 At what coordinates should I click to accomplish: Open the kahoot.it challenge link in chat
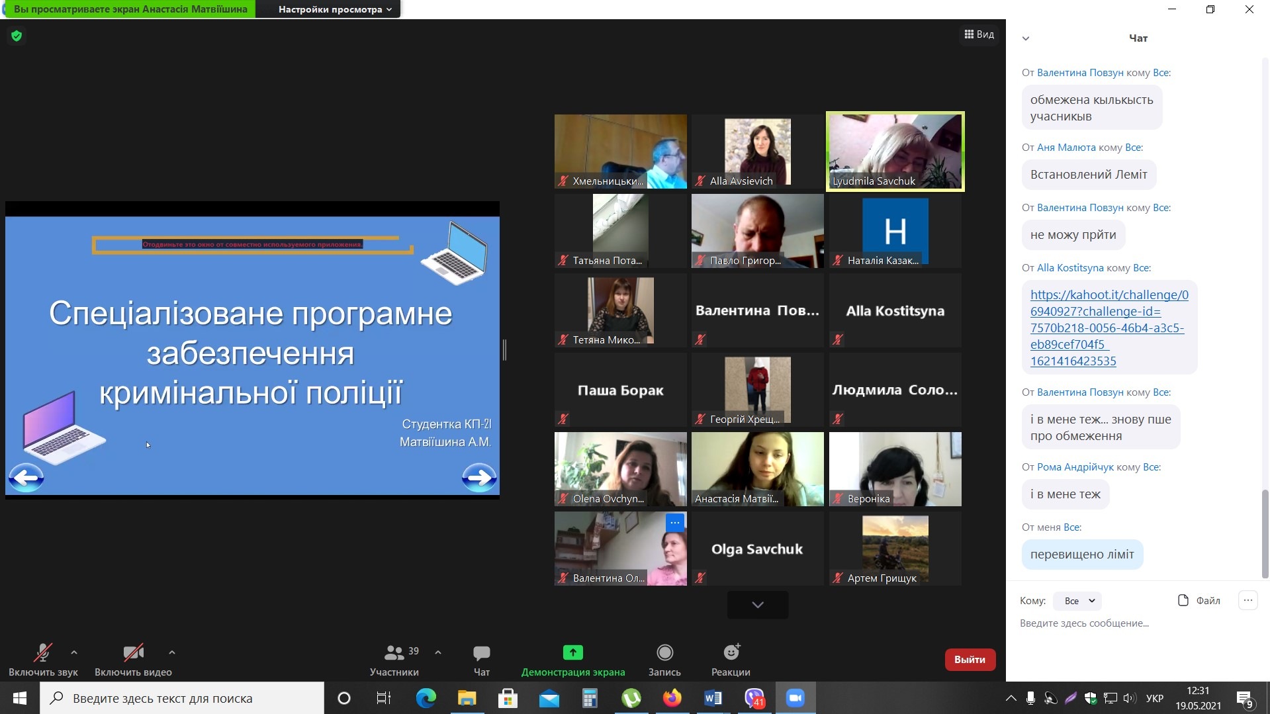click(x=1109, y=328)
